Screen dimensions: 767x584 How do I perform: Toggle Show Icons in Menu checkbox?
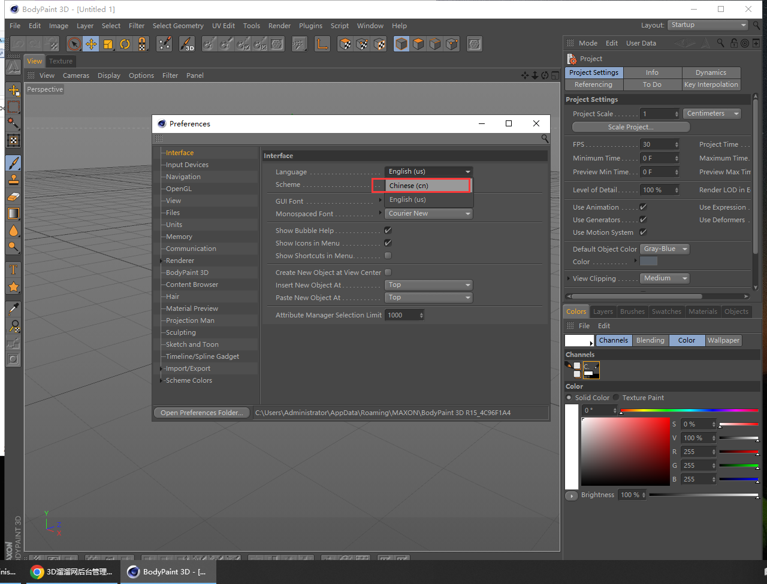388,243
